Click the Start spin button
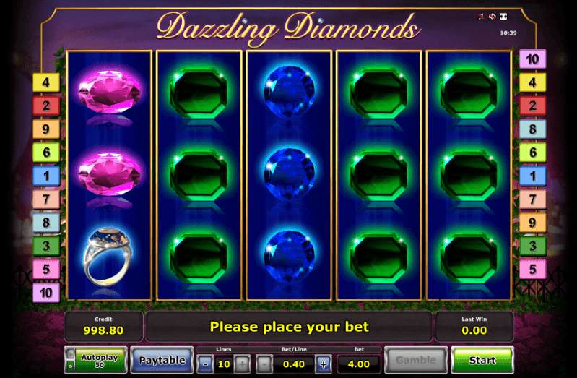The image size is (577, 378). coord(482,360)
